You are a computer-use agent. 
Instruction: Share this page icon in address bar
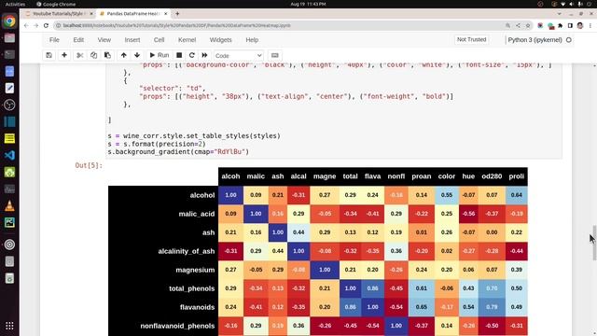[x=518, y=25]
